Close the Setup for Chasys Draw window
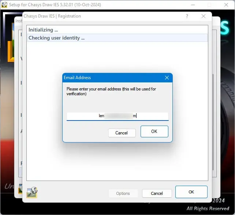This screenshot has height=215, width=235. [x=226, y=5]
